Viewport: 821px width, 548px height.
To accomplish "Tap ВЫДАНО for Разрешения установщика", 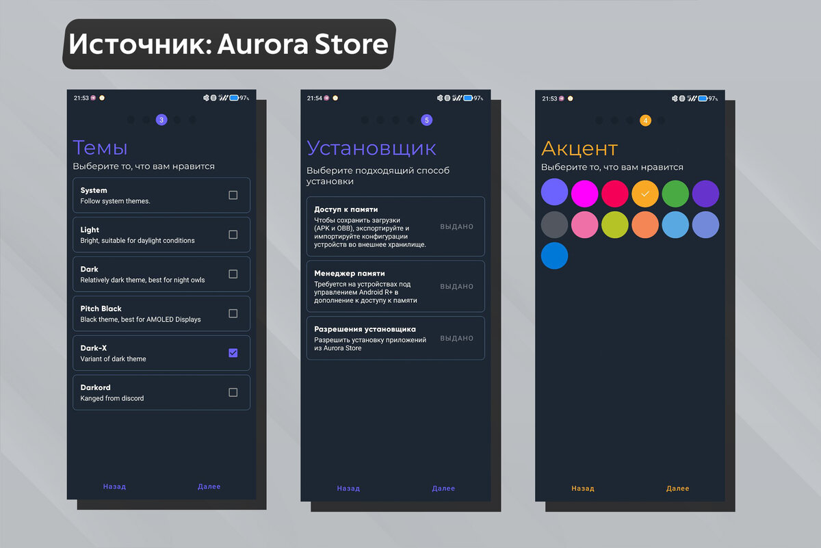I will click(x=457, y=338).
